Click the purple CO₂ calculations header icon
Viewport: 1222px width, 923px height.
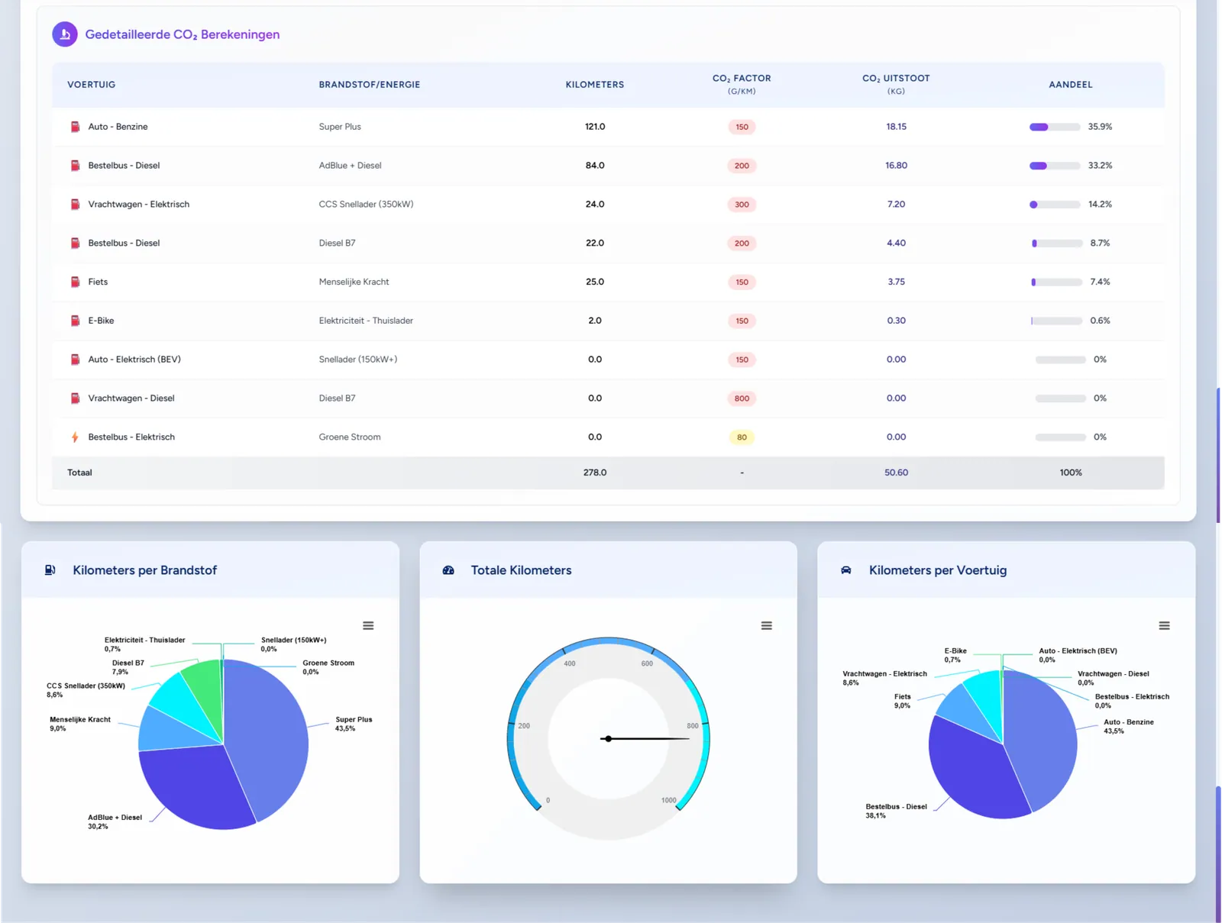point(65,34)
